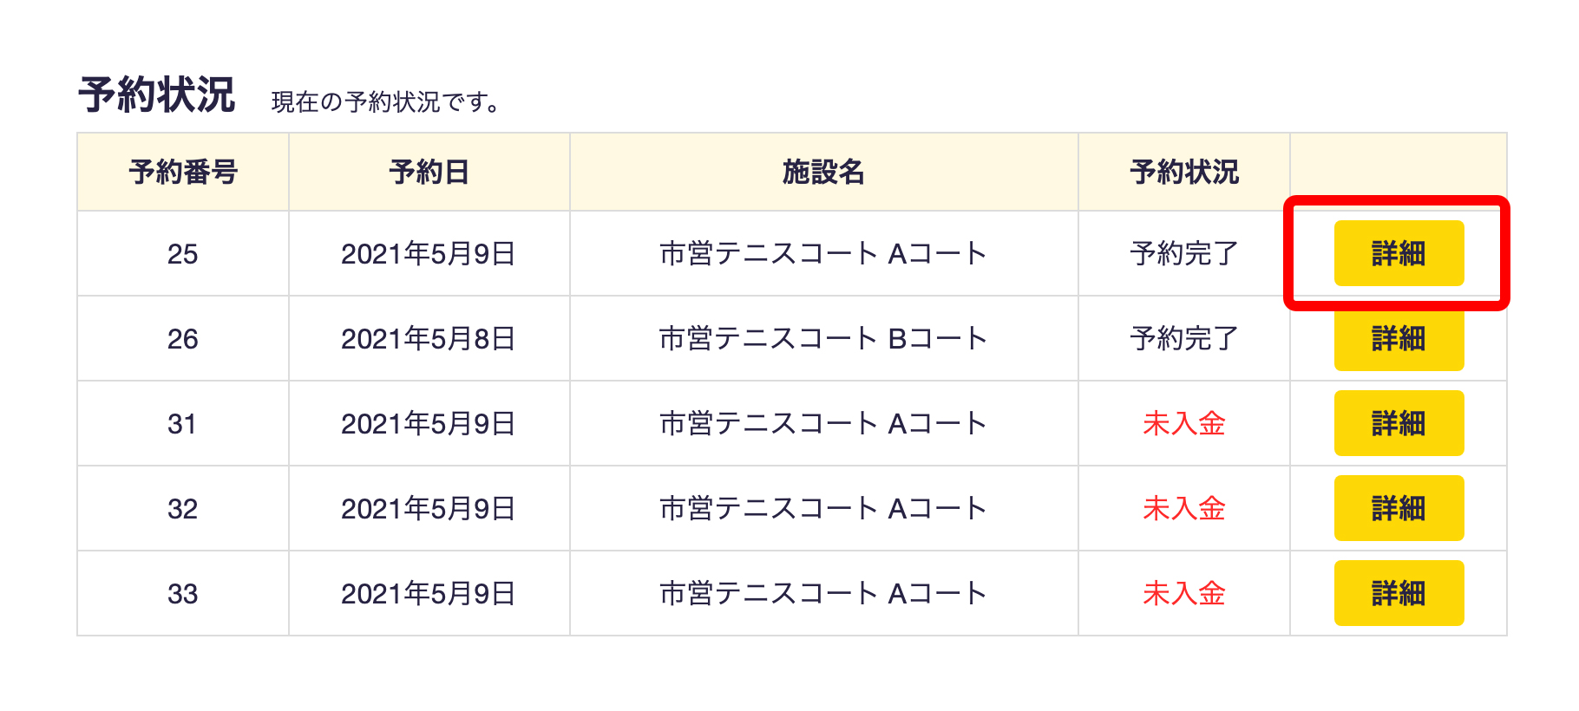Click the 予約状況 page heading
Viewport: 1579px width, 711px height.
[x=157, y=95]
